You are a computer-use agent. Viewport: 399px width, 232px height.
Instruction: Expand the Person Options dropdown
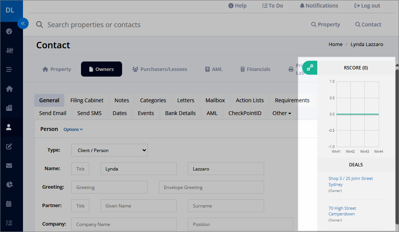(73, 129)
